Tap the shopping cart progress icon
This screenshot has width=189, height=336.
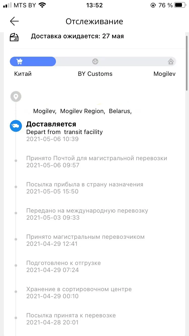tap(19, 61)
